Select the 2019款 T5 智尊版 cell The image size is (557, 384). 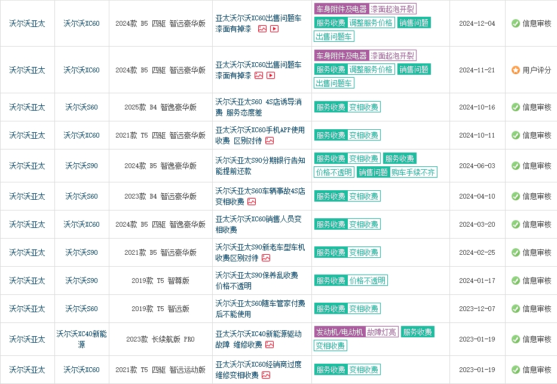tap(161, 281)
